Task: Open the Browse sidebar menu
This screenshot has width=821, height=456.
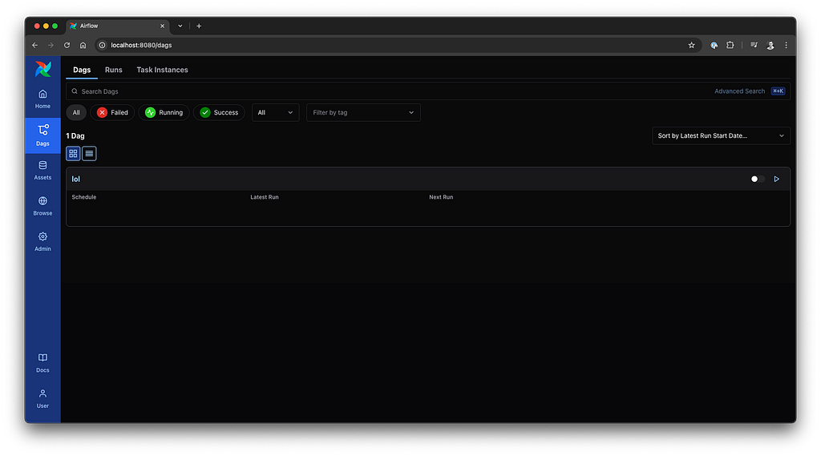Action: pos(43,206)
